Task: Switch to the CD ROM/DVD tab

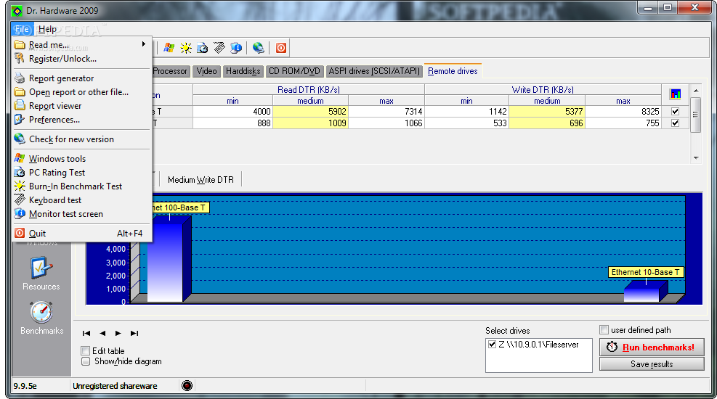Action: (294, 71)
